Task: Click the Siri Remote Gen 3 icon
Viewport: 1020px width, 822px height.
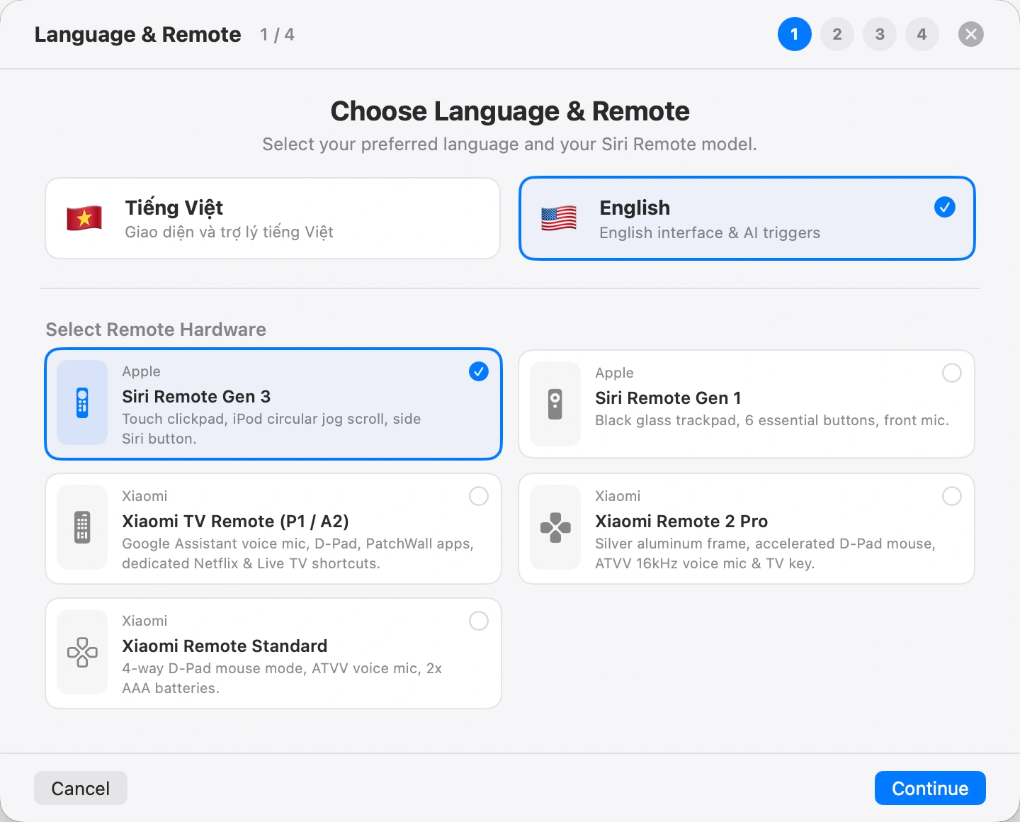Action: pos(82,402)
